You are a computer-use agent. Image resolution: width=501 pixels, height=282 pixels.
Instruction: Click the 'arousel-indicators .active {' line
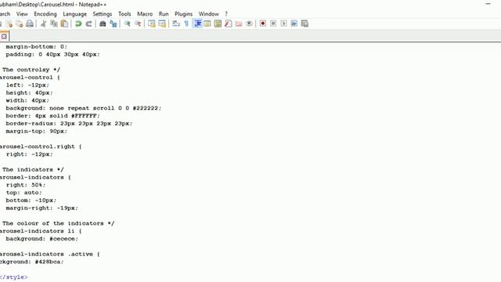(x=50, y=254)
